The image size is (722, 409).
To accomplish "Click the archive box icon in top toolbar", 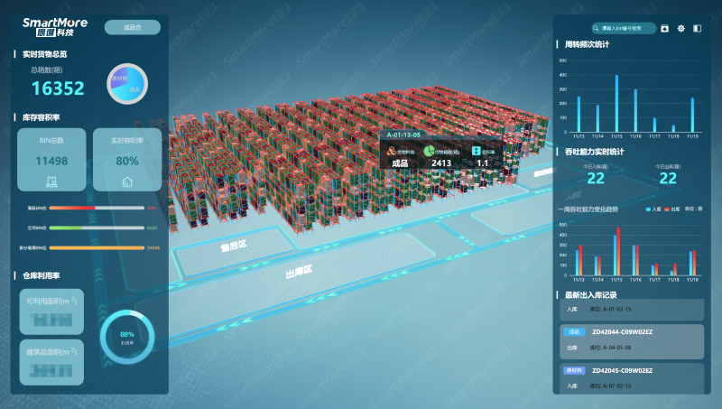I will coord(665,29).
